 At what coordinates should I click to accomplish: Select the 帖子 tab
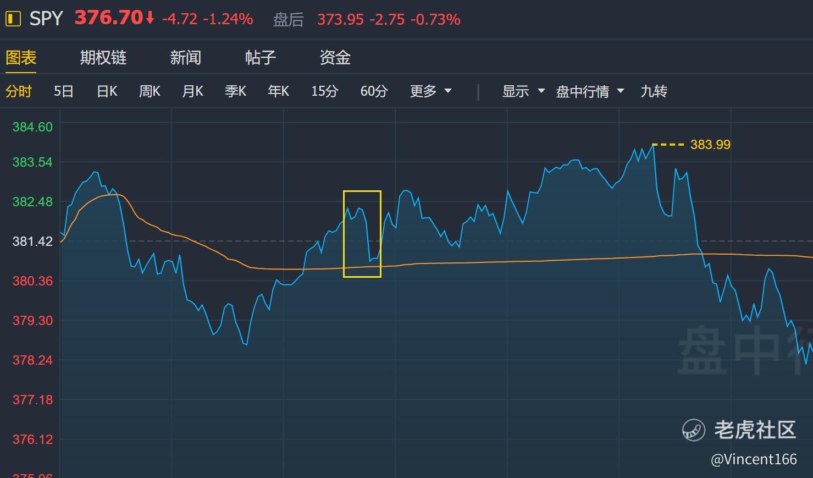[260, 57]
